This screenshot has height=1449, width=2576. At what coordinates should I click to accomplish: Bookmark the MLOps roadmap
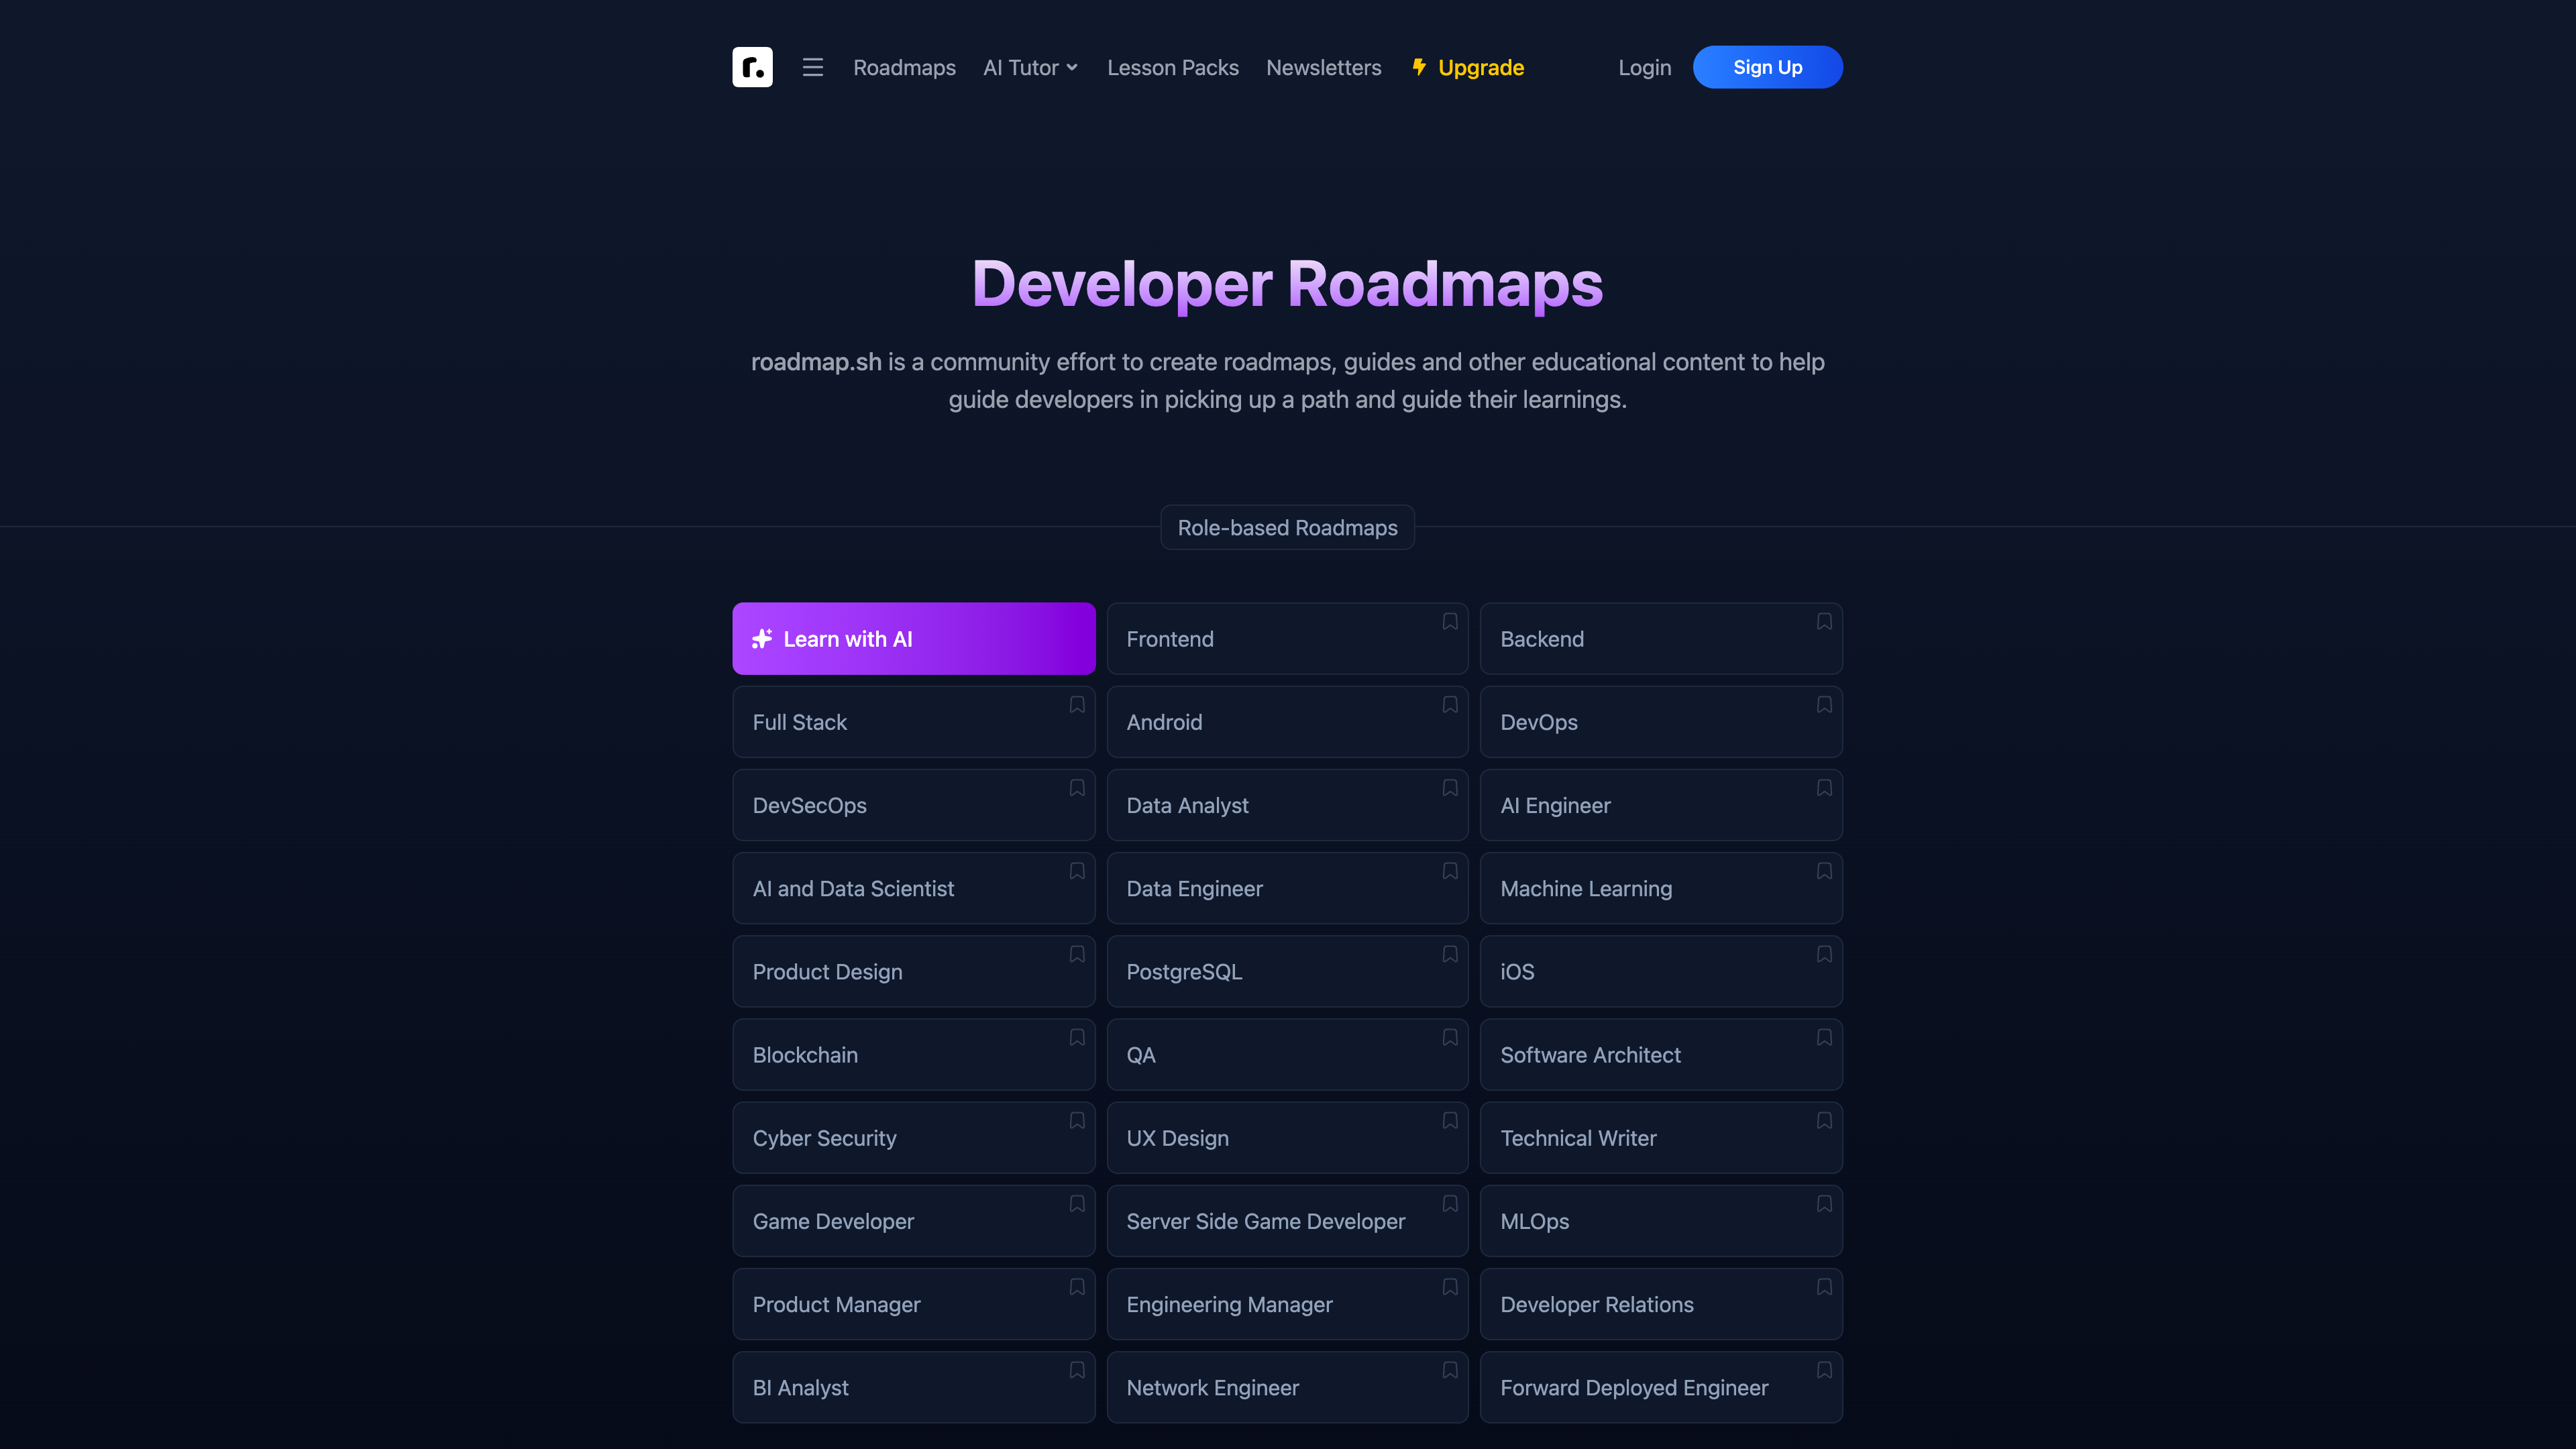coord(1824,1203)
